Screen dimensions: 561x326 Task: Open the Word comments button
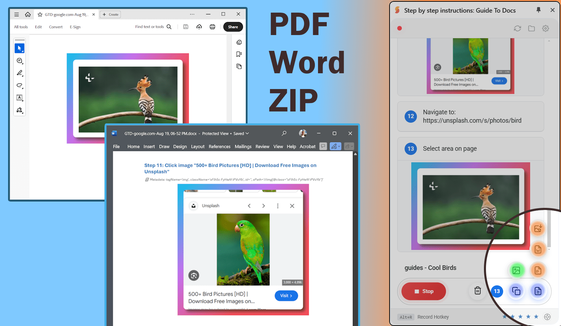[x=323, y=146]
